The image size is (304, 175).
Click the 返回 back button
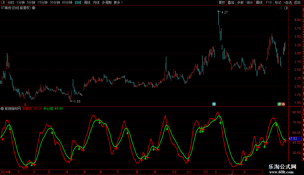297,2
